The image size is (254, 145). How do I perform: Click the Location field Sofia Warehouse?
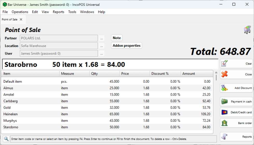click(59, 46)
